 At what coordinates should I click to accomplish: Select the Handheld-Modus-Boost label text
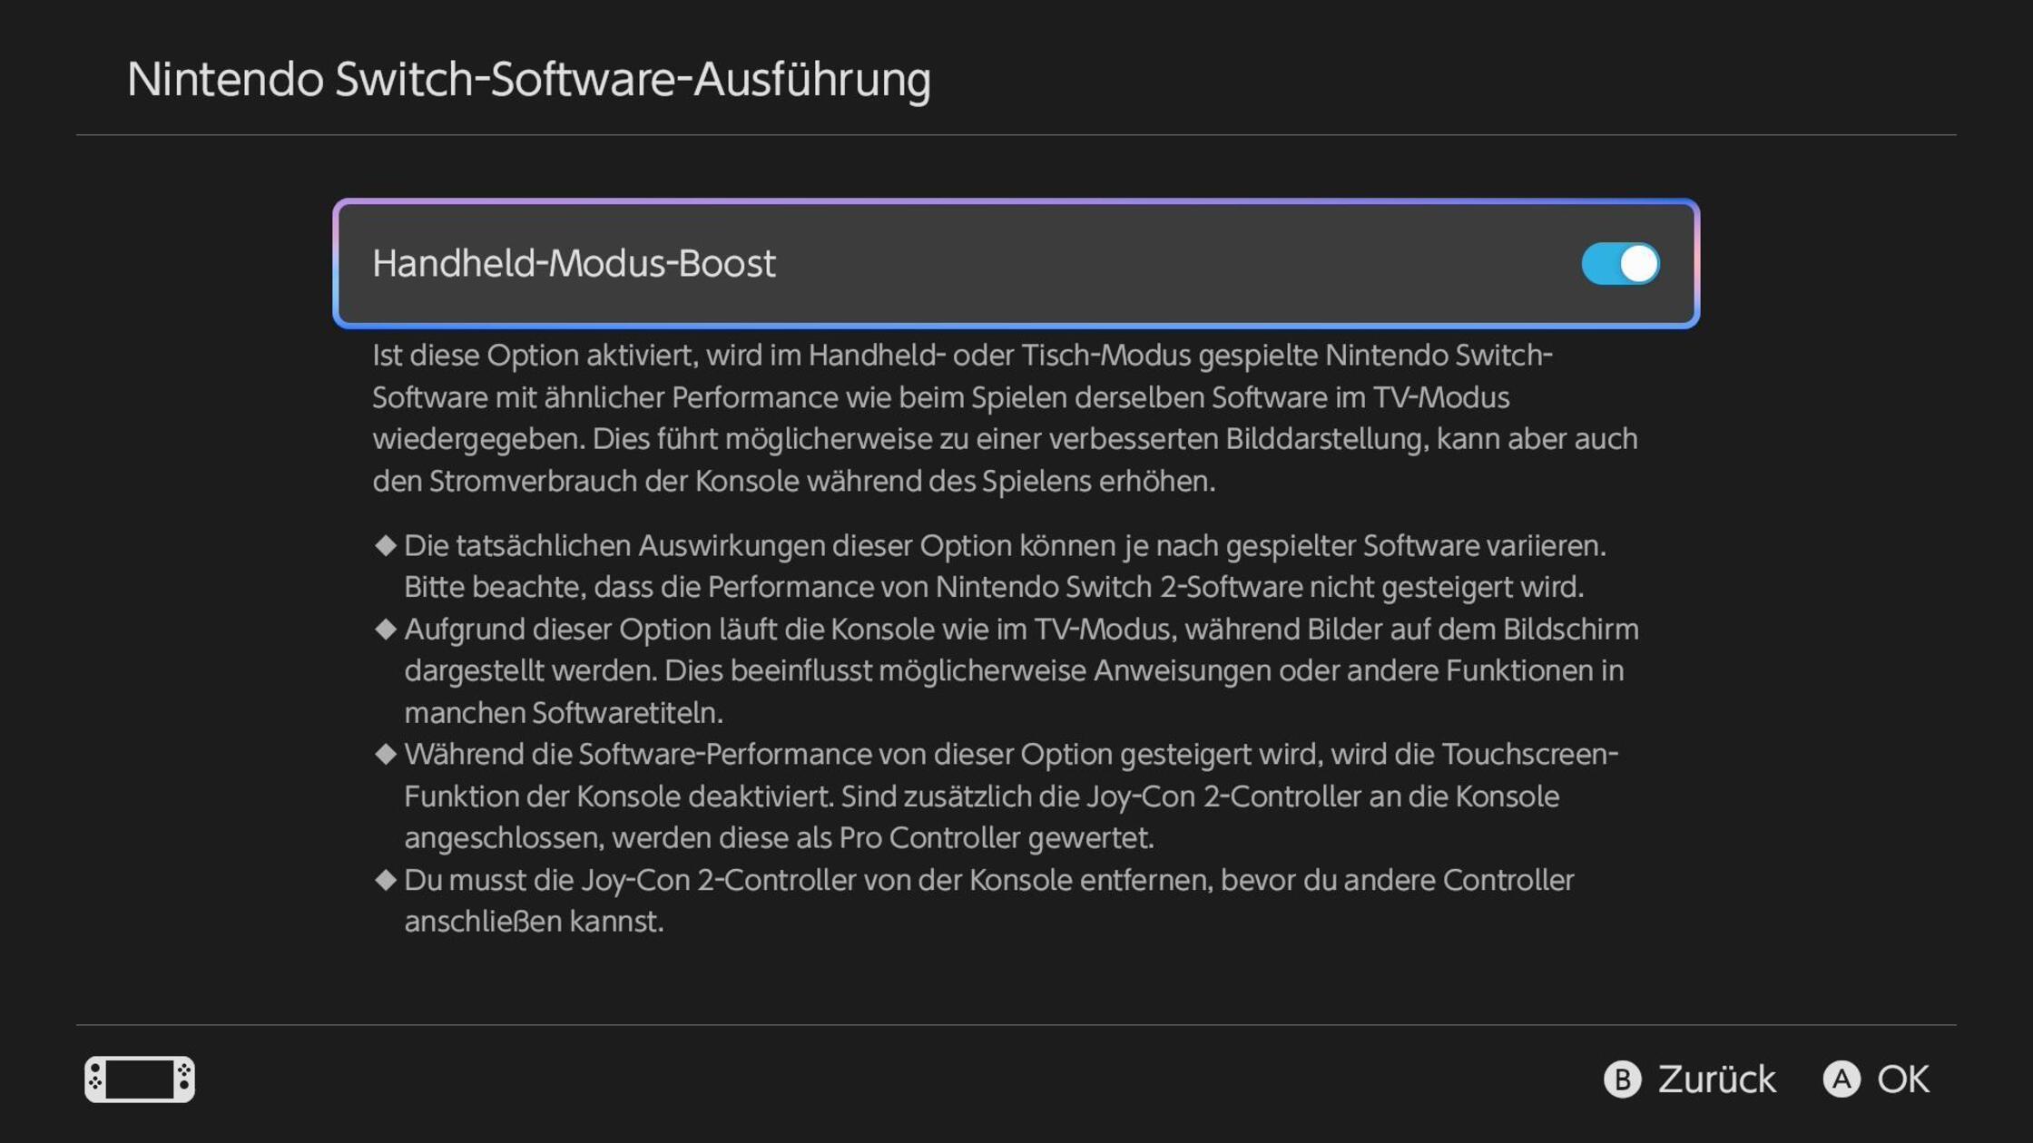click(x=574, y=264)
